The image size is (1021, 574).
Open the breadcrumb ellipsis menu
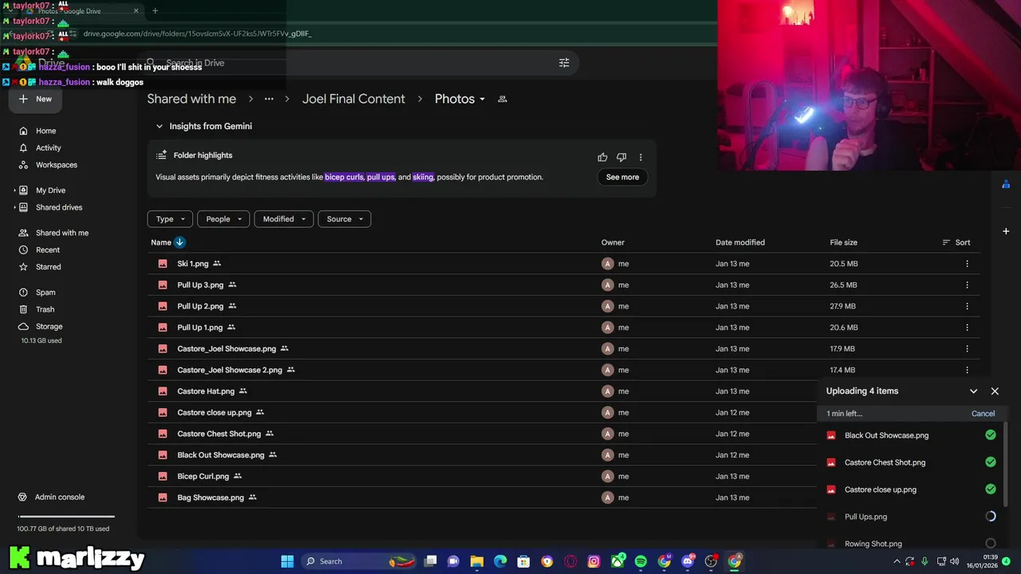(x=269, y=99)
